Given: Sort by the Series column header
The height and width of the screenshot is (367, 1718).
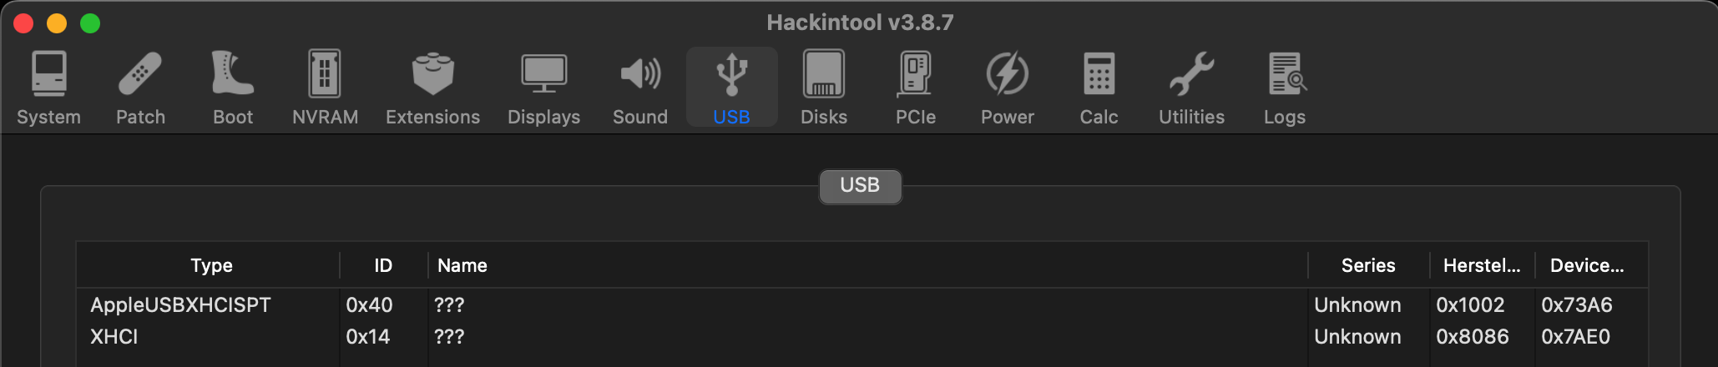Looking at the screenshot, I should tap(1368, 265).
